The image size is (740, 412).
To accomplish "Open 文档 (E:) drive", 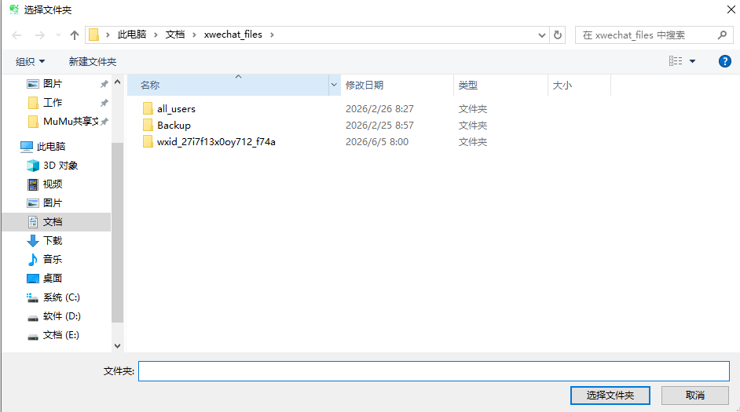I will (60, 335).
